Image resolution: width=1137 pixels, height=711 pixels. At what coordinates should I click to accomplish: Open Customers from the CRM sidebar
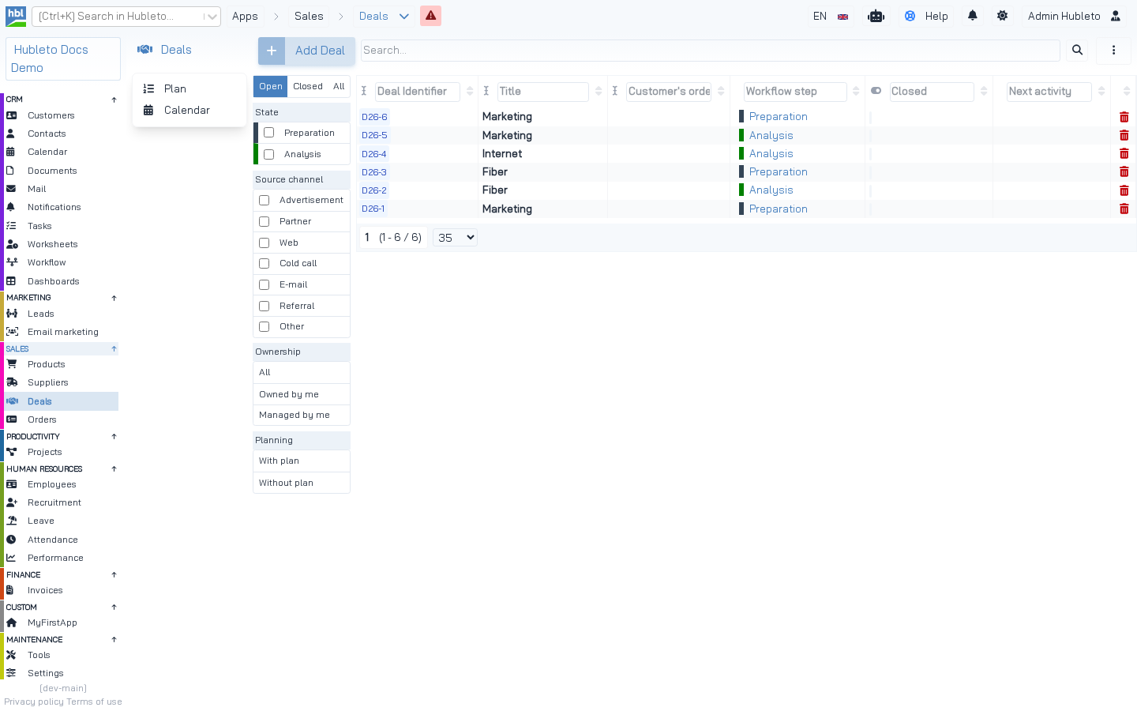point(61,115)
